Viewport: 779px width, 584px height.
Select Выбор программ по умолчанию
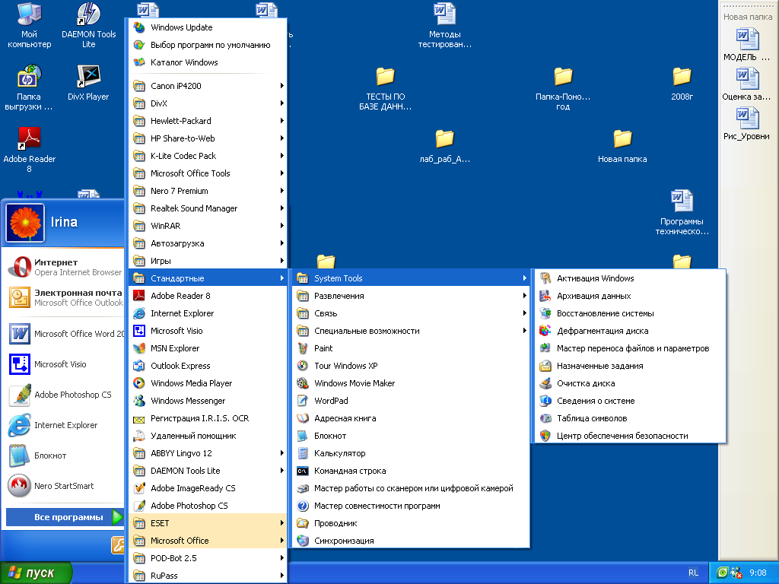click(208, 45)
